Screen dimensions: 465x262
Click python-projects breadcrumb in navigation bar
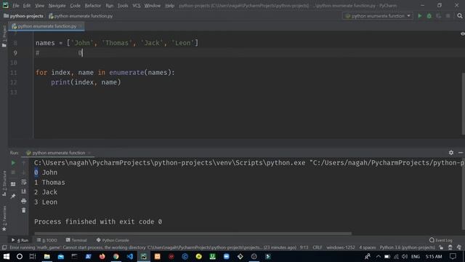pos(23,16)
